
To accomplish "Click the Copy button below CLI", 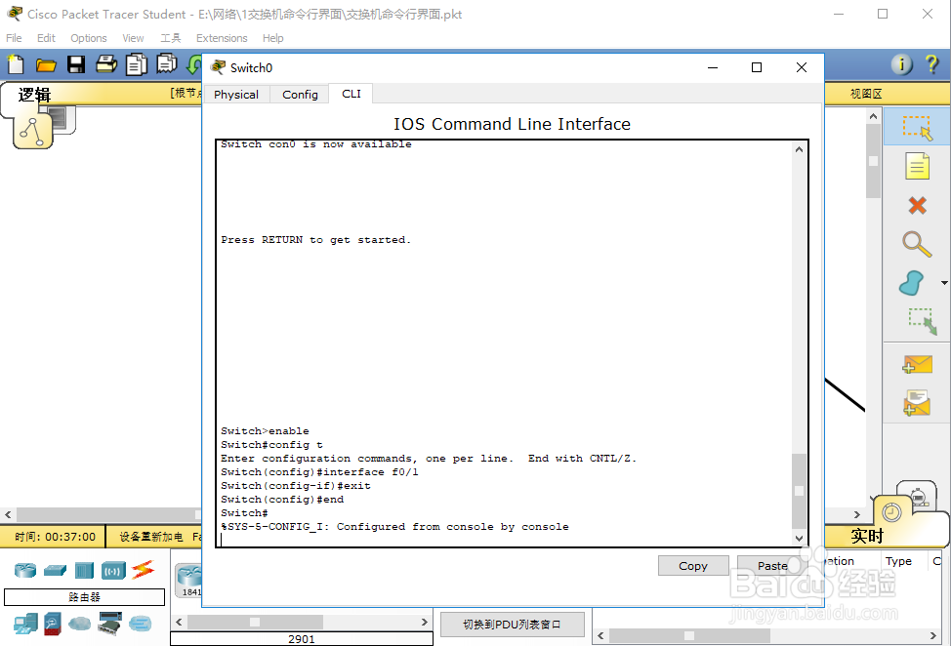I will (x=693, y=565).
